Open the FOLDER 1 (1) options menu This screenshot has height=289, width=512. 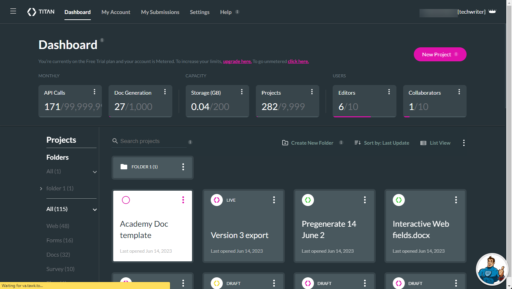(183, 167)
